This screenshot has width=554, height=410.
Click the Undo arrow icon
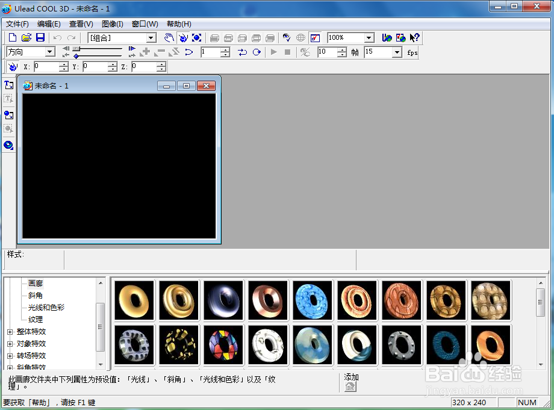pyautogui.click(x=58, y=38)
